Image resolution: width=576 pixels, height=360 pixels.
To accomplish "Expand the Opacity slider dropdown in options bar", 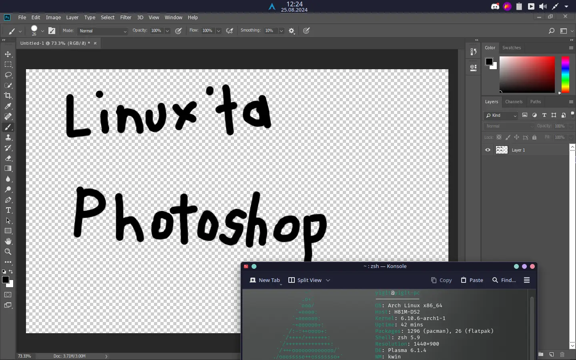I will (167, 31).
